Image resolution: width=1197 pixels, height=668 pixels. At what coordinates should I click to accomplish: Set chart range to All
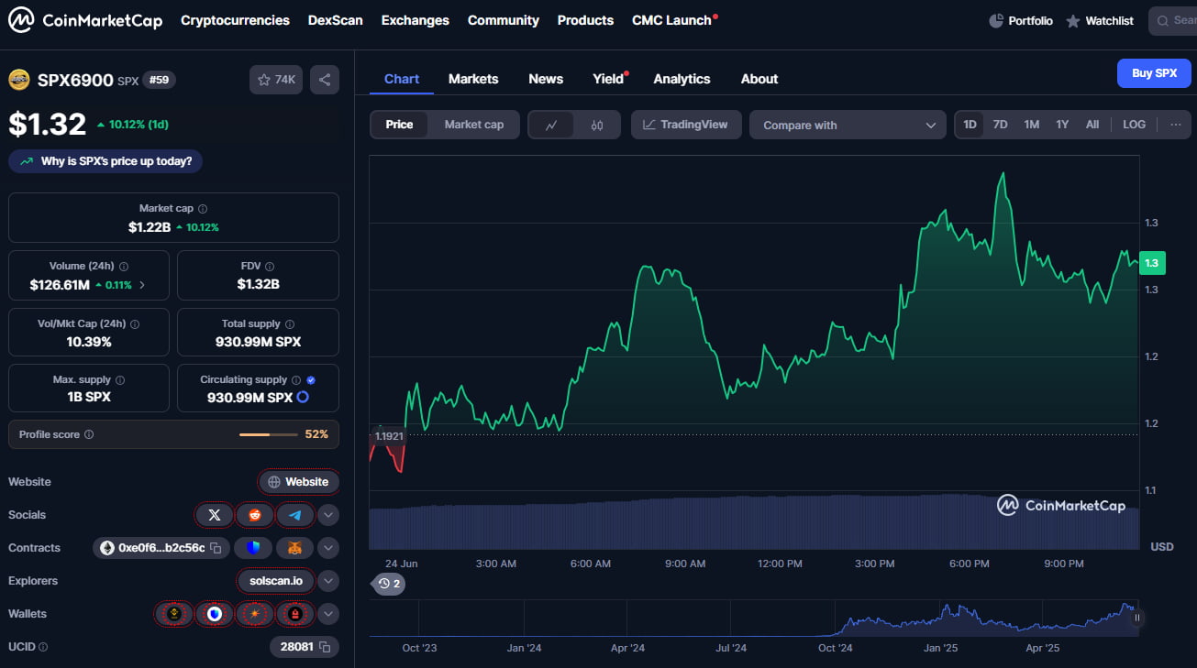(x=1092, y=125)
